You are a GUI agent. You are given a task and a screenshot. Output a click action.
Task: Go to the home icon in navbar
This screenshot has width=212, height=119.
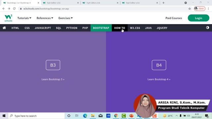pos(4,28)
